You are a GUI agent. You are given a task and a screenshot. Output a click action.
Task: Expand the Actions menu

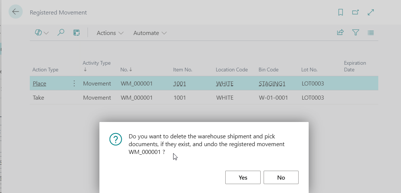[110, 33]
